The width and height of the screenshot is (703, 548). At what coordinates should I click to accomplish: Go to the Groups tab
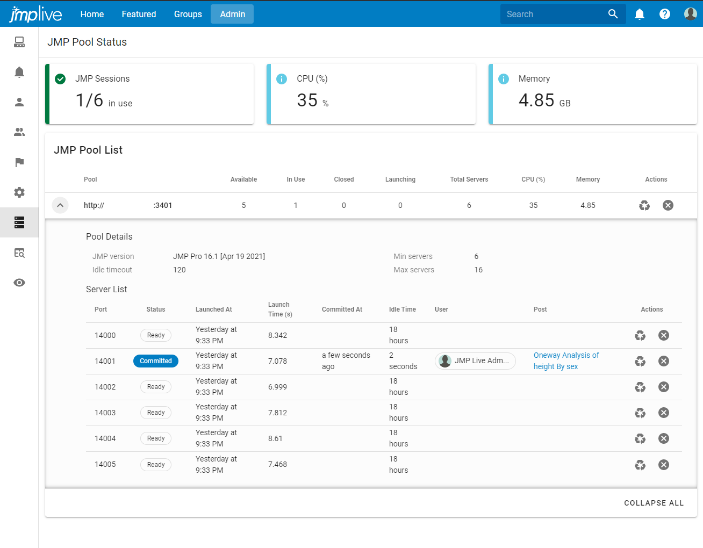coord(188,15)
